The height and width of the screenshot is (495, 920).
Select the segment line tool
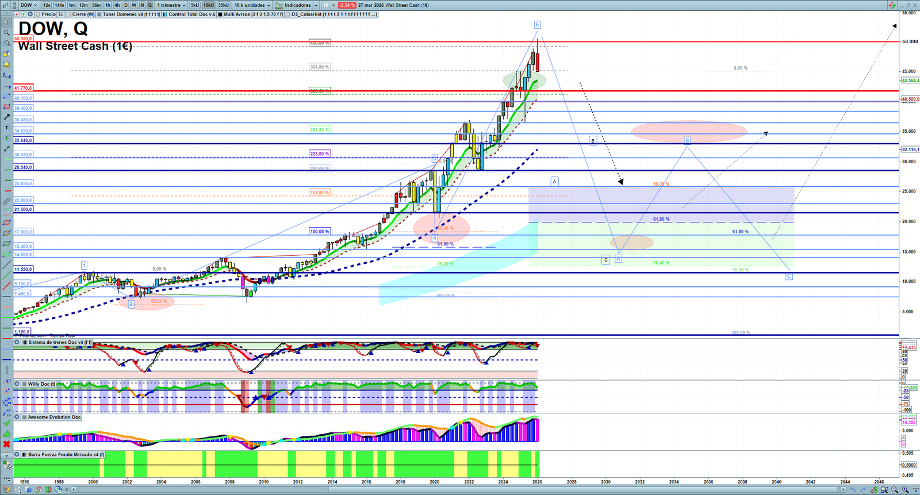tap(6, 149)
